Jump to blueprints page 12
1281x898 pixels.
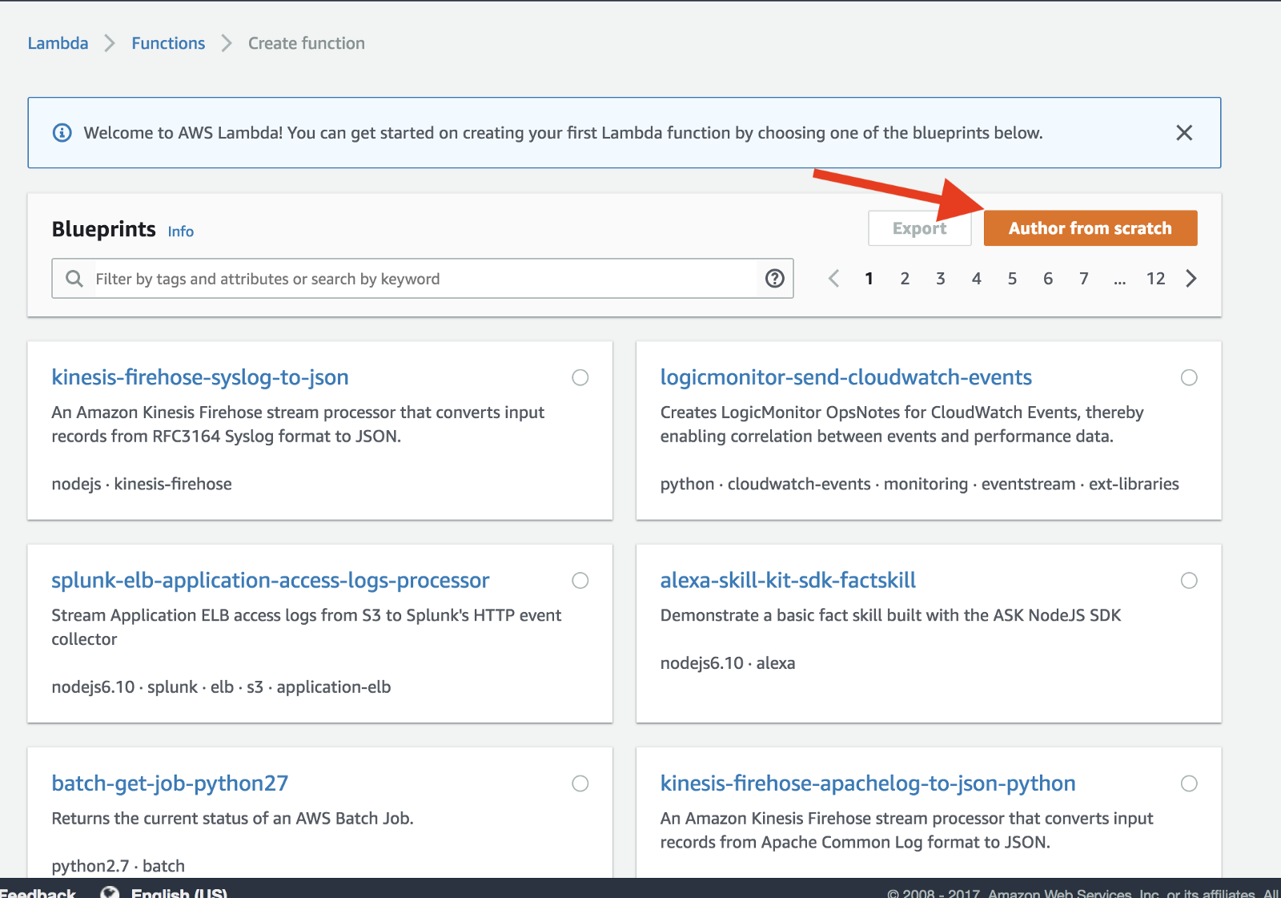pyautogui.click(x=1155, y=279)
